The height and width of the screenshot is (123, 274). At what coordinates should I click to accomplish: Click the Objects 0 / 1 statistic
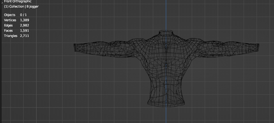(x=15, y=15)
